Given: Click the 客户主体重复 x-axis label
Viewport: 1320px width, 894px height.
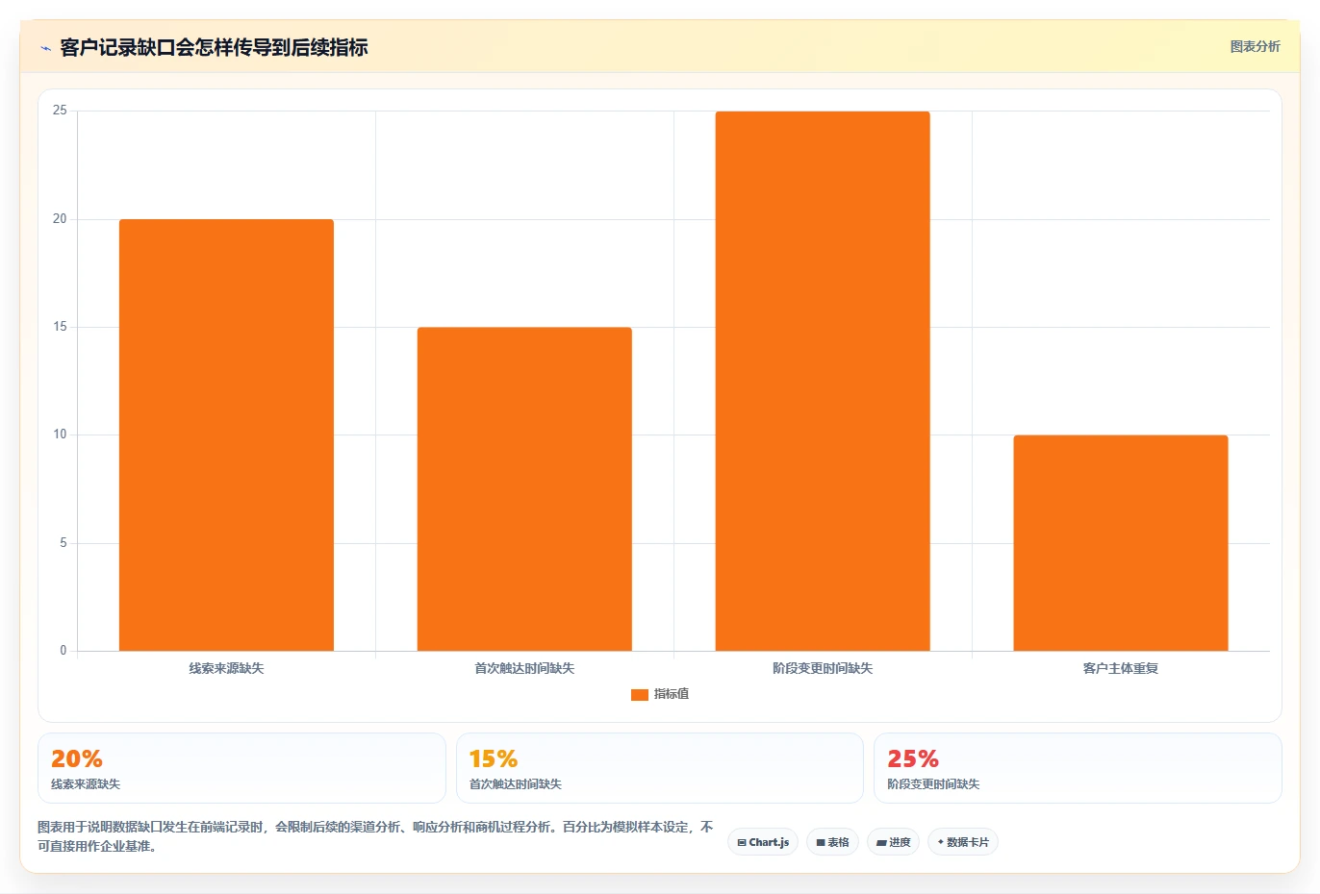Looking at the screenshot, I should click(x=1121, y=668).
